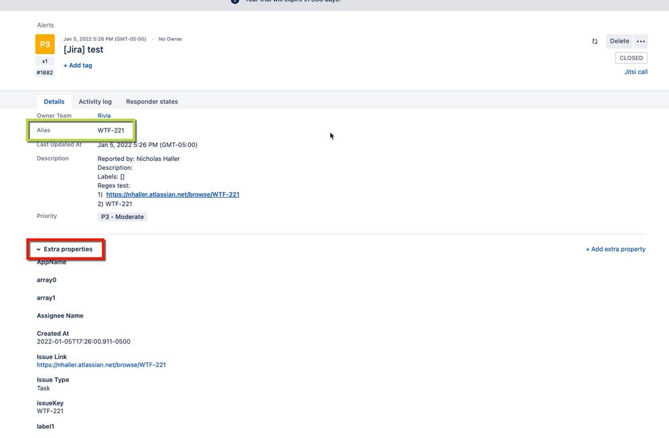
Task: Open the Rivia owner team link
Action: (104, 116)
